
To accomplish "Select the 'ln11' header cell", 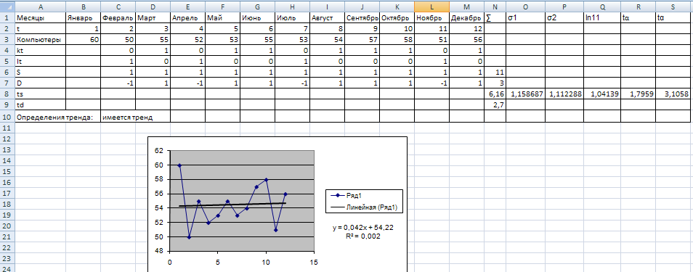I will click(x=602, y=17).
